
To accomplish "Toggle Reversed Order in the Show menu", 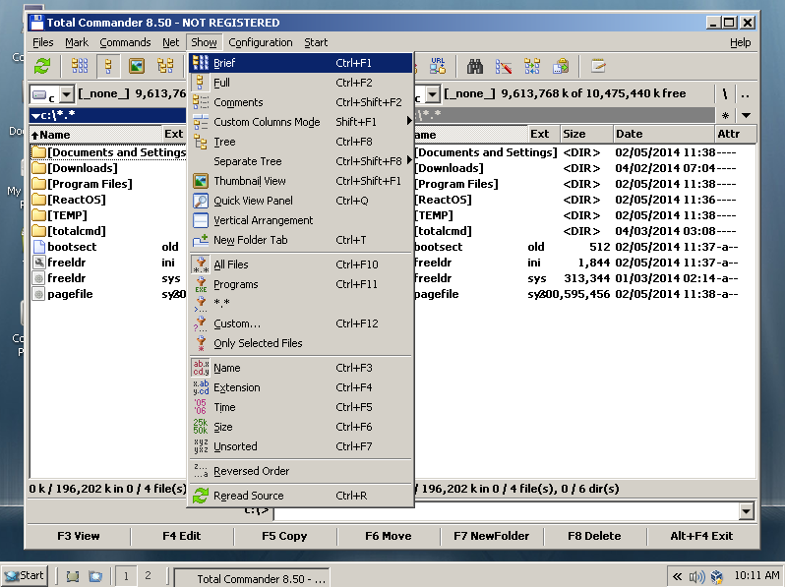I will coord(301,471).
